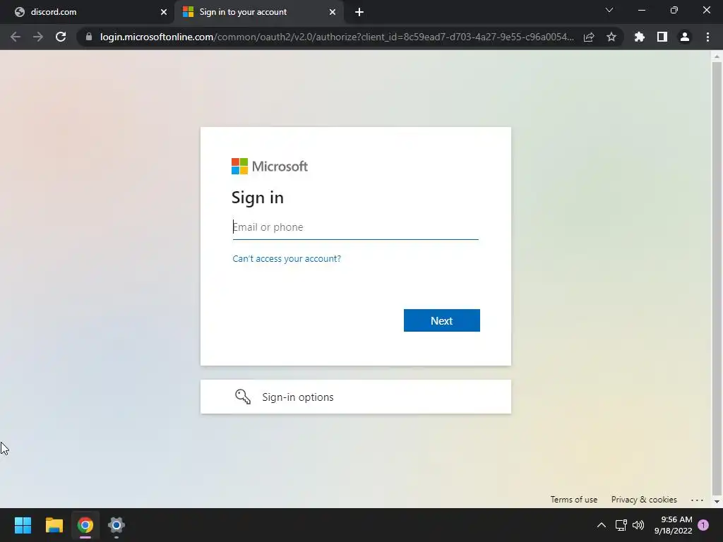Open Sign-in options
The width and height of the screenshot is (723, 542).
pos(356,397)
